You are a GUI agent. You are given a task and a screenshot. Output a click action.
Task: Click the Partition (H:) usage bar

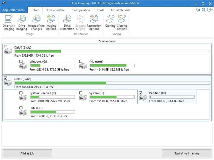(172, 97)
